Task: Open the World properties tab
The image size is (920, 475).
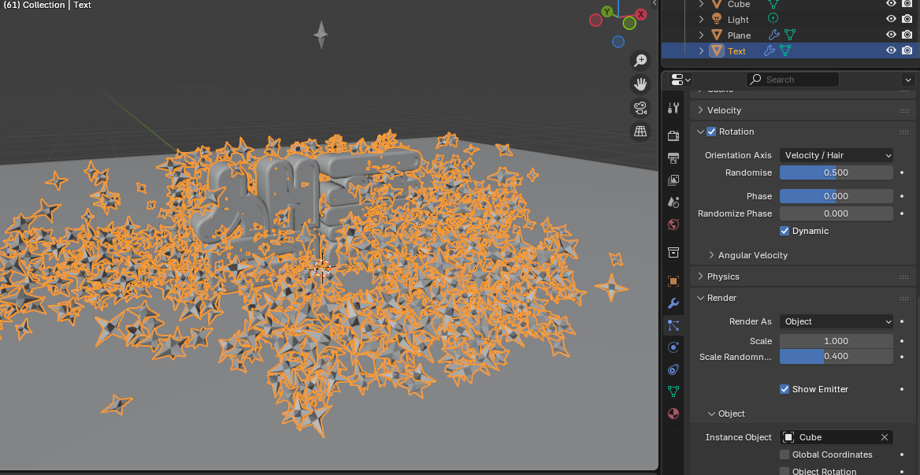Action: (x=673, y=225)
